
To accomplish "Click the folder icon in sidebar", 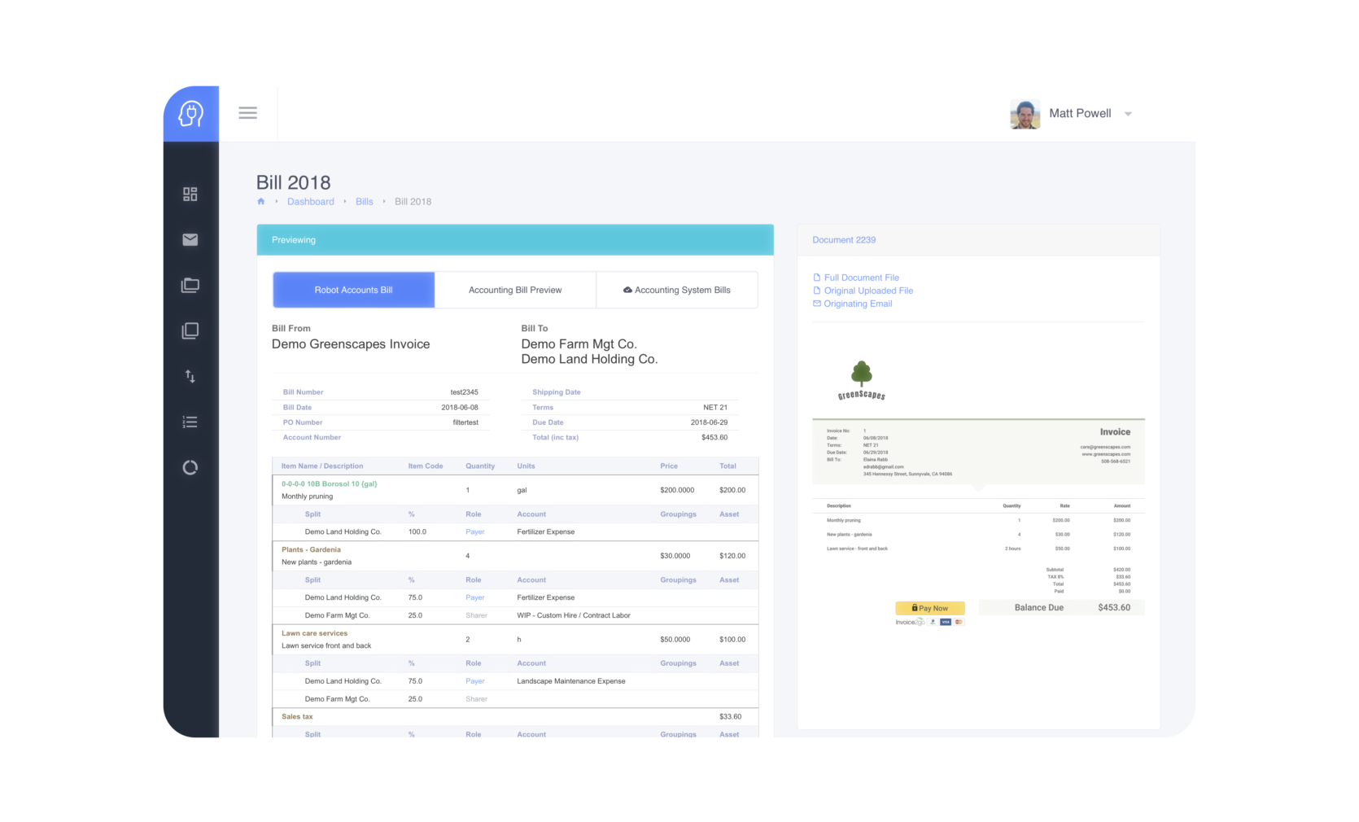I will (x=190, y=285).
